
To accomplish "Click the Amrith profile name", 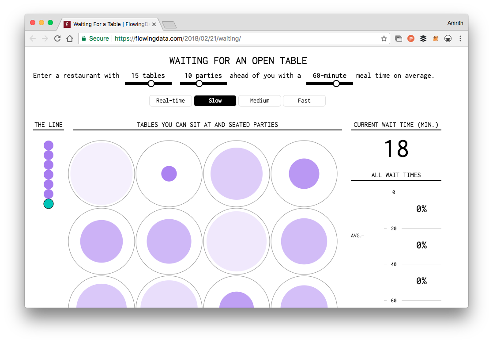I will pos(455,23).
